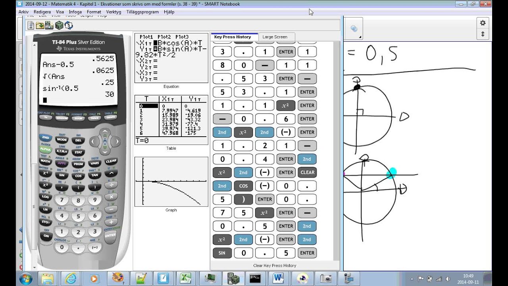
Task: Click the number 7 key on the calculator
Action: (x=62, y=201)
